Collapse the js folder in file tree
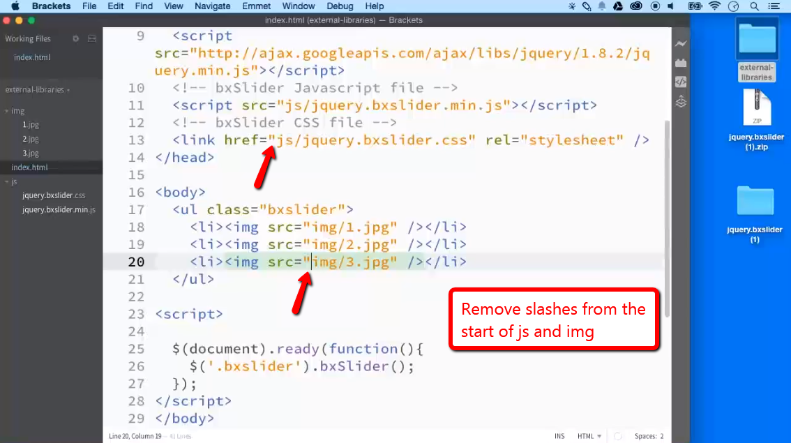This screenshot has height=443, width=791. pos(6,181)
